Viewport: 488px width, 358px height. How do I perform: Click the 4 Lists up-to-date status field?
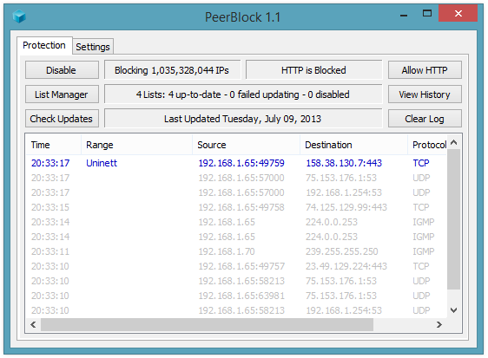(243, 94)
